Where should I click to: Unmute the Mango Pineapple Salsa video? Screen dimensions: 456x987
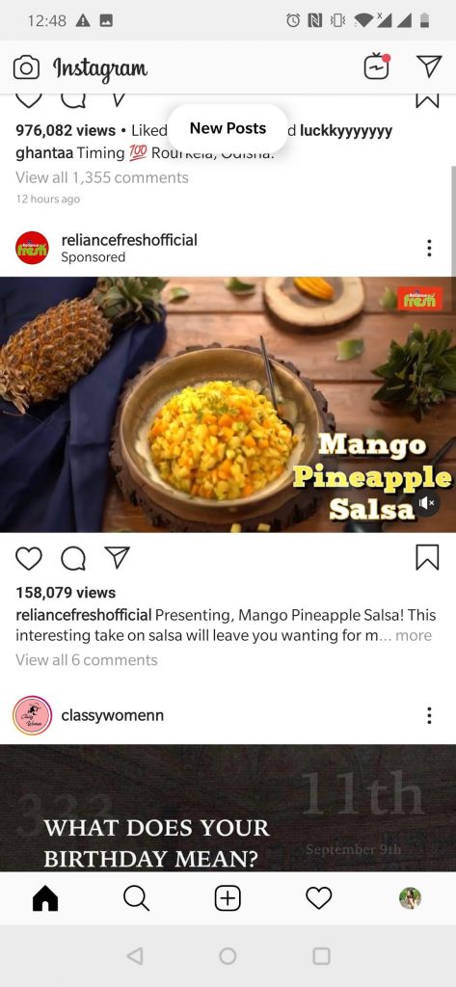[x=427, y=503]
